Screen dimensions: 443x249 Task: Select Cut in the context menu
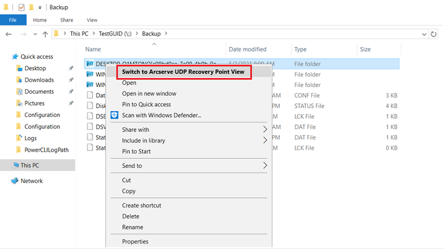point(126,180)
